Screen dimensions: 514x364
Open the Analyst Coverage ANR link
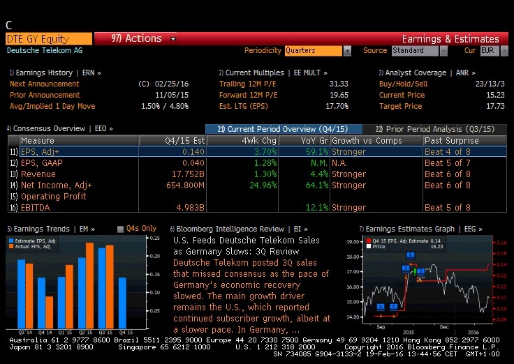427,73
